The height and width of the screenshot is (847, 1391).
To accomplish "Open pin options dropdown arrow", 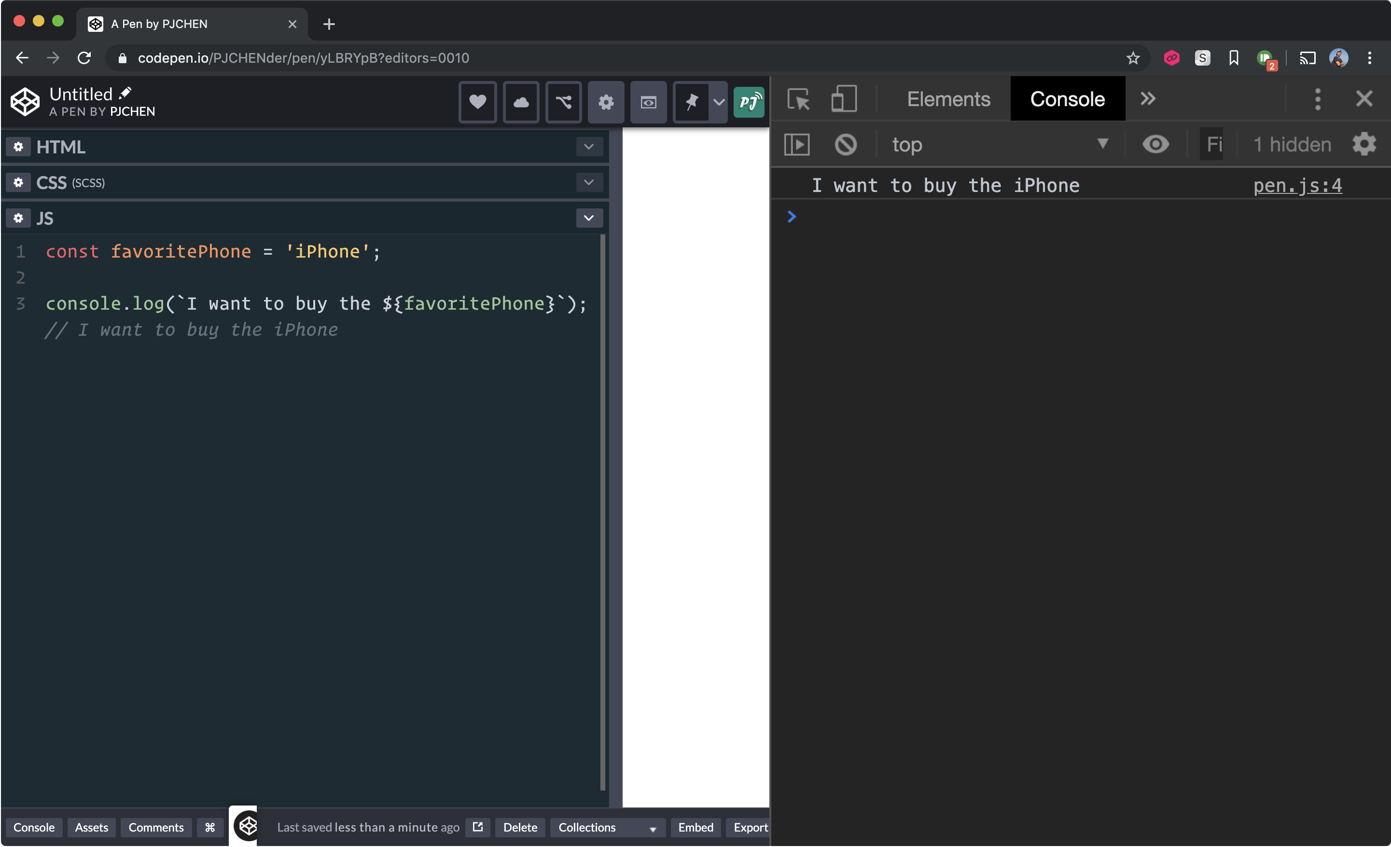I will [x=718, y=102].
